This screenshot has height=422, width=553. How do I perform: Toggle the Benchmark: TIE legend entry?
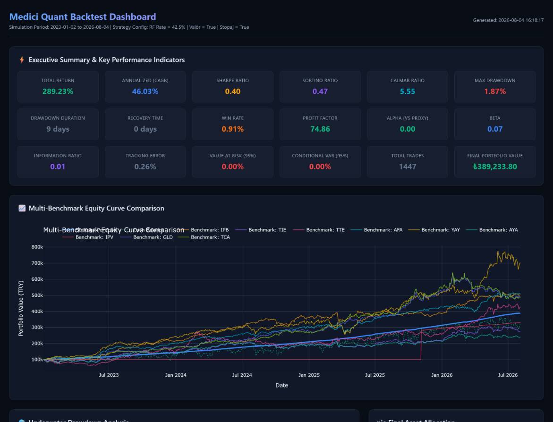[261, 230]
